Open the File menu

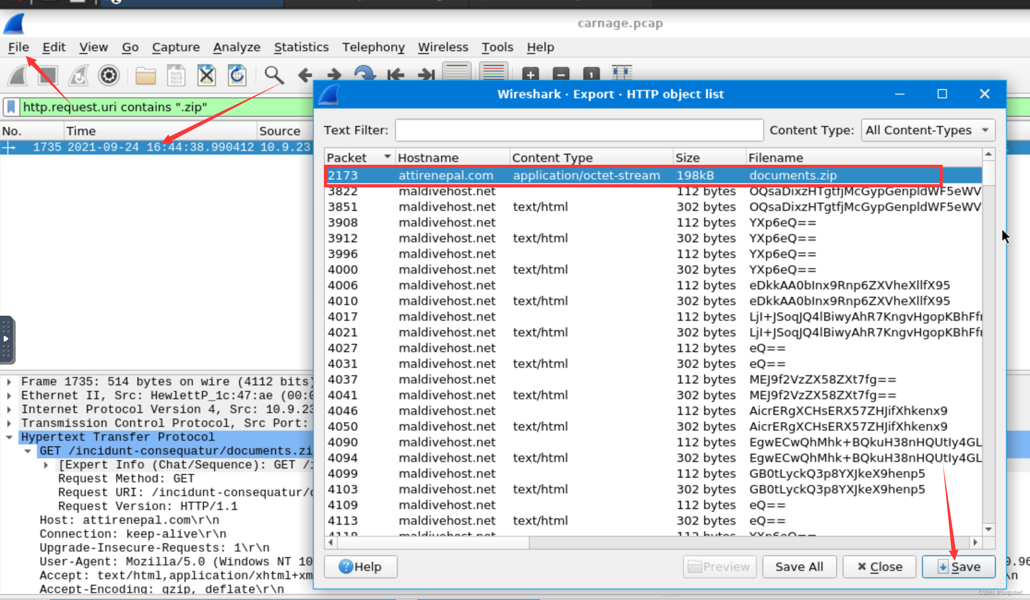(18, 47)
